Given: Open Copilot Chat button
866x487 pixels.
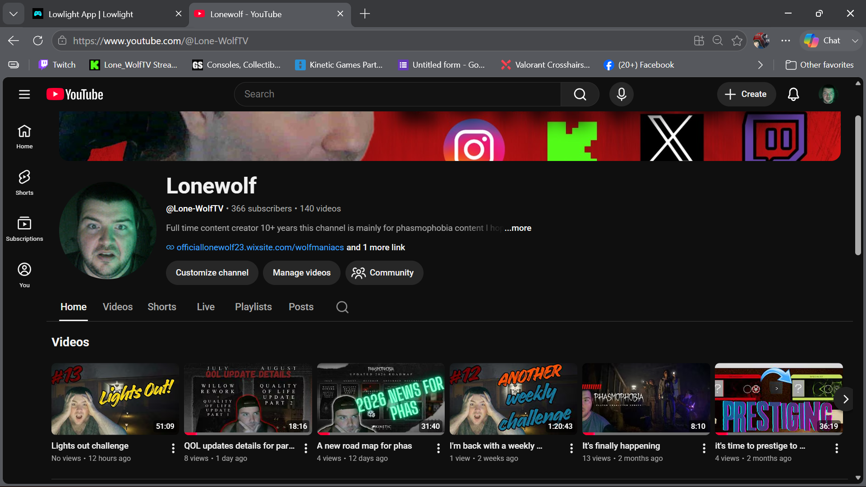Looking at the screenshot, I should point(823,41).
